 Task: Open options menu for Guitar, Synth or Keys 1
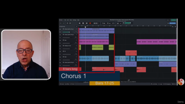(76, 29)
